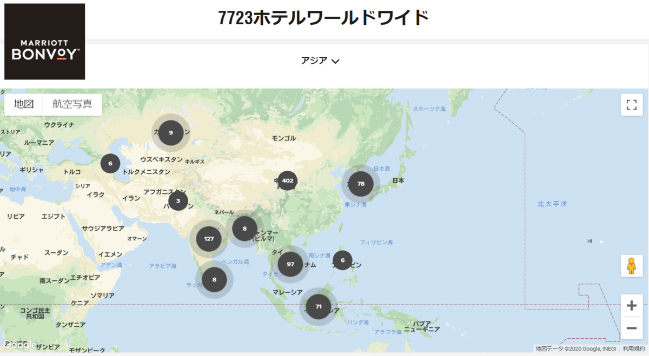Switch to 地図 map view
The height and width of the screenshot is (356, 649).
click(24, 104)
